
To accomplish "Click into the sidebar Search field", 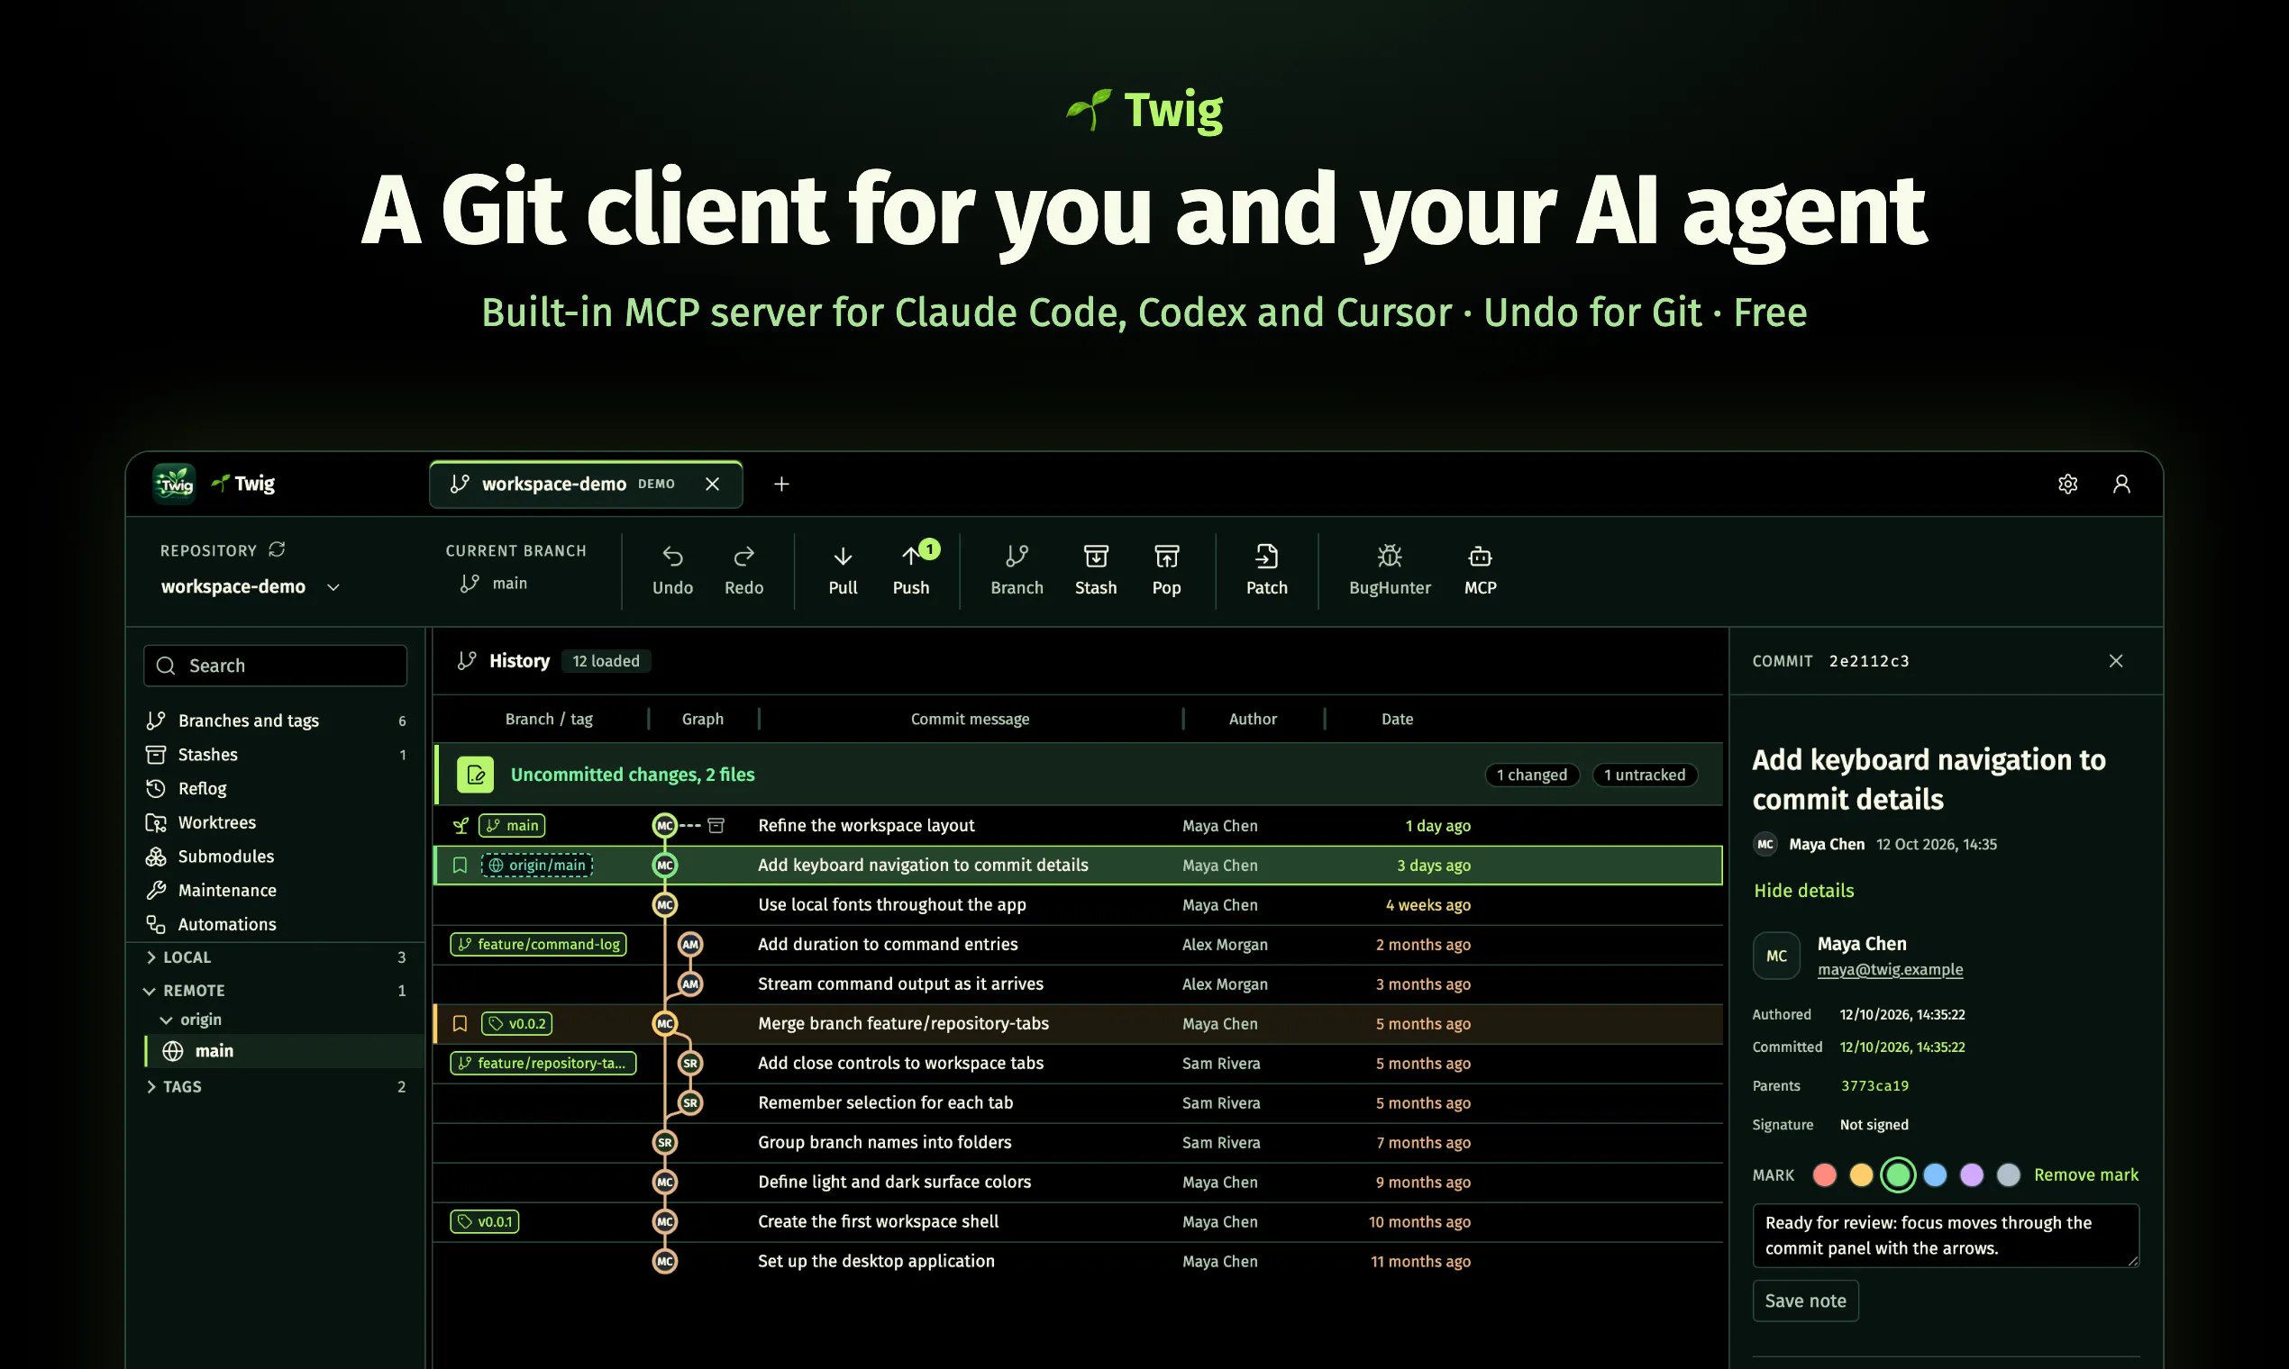I will pos(275,665).
